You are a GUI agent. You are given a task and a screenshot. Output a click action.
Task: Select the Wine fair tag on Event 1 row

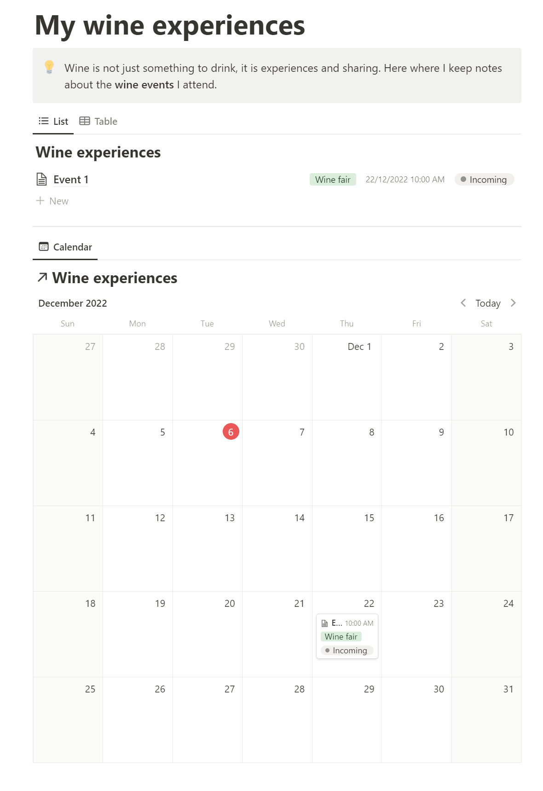click(x=332, y=179)
